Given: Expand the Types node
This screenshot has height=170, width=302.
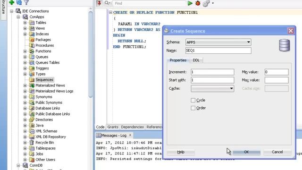Looking at the screenshot, I should point(25,74).
